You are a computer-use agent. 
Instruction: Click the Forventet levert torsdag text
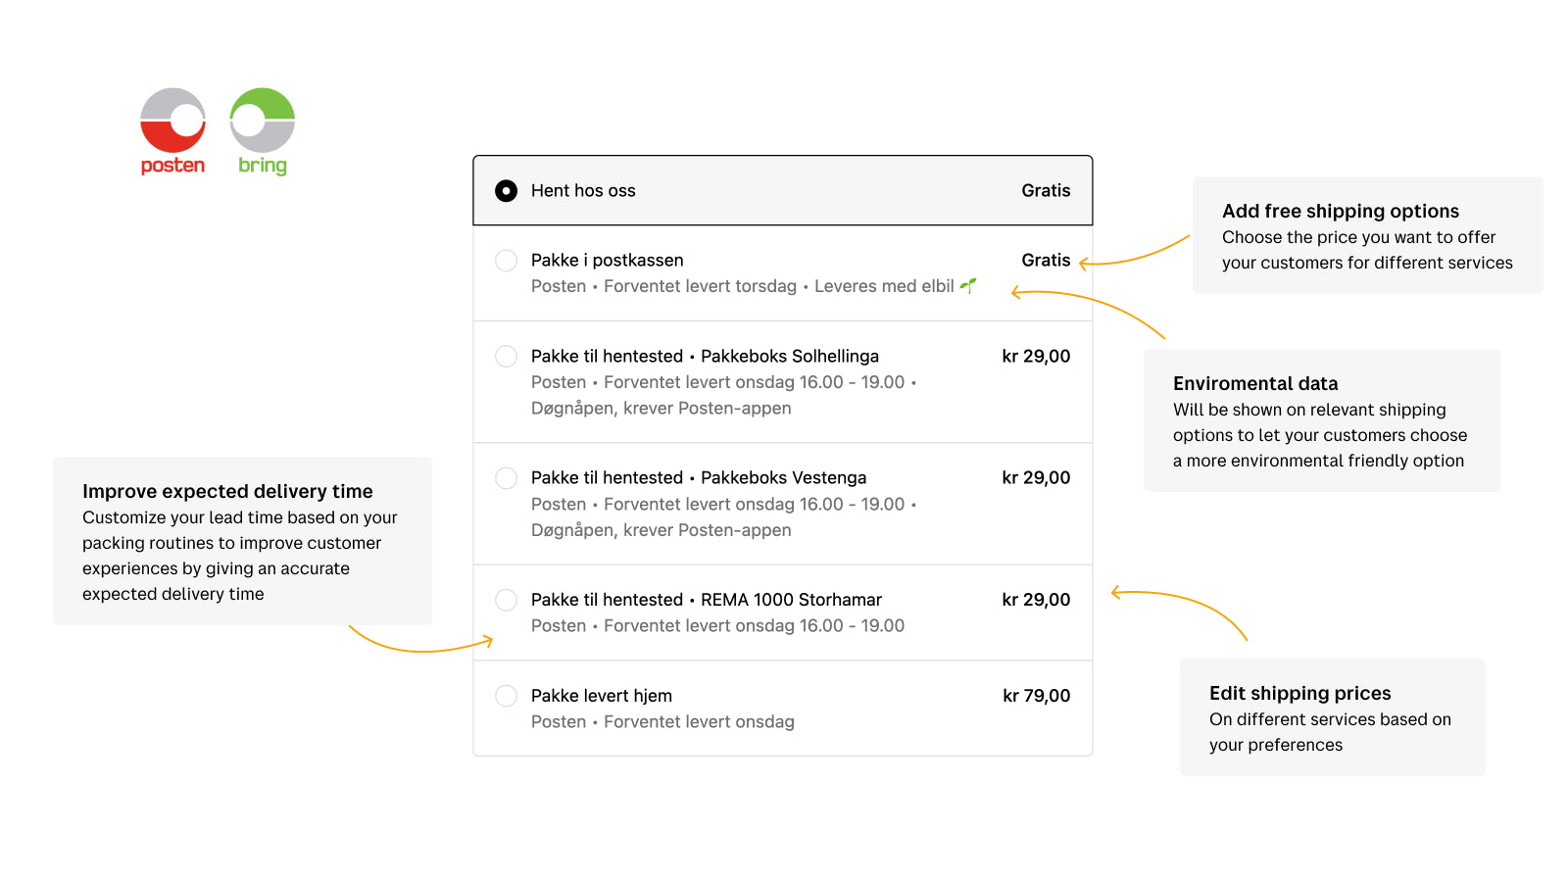coord(700,286)
